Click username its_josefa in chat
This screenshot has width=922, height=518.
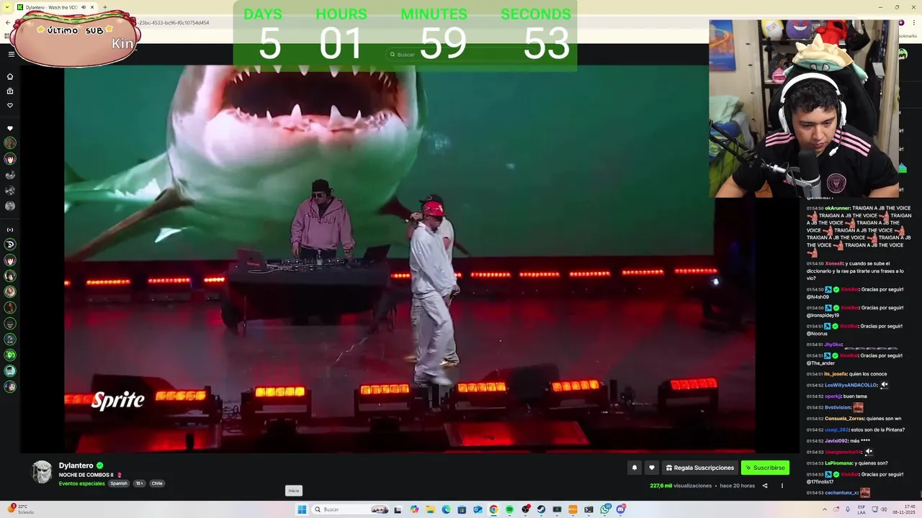click(x=836, y=374)
